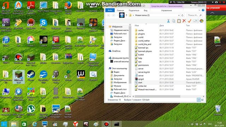Select the Steam desktop shortcut
The height and width of the screenshot is (127, 226).
[31, 75]
